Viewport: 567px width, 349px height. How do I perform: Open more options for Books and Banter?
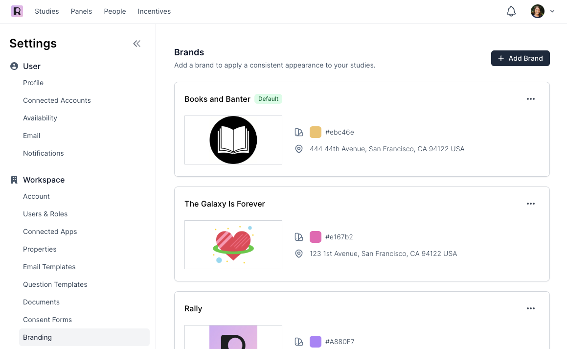tap(531, 99)
